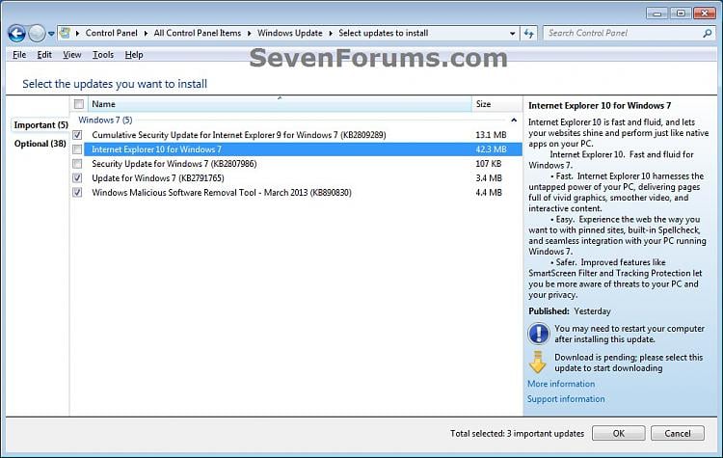Open the Tools menu
The height and width of the screenshot is (458, 723).
103,55
